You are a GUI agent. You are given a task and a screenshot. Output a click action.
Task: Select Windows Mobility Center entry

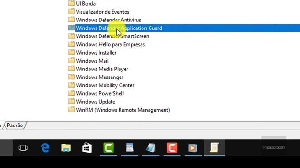[105, 85]
